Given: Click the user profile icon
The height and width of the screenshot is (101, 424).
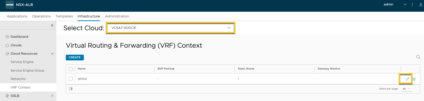Looking at the screenshot, I should [421, 4].
